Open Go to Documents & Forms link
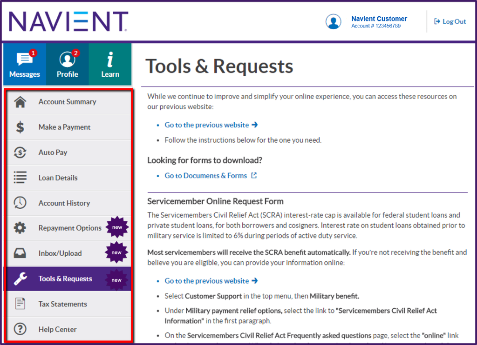The height and width of the screenshot is (345, 477). [211, 176]
